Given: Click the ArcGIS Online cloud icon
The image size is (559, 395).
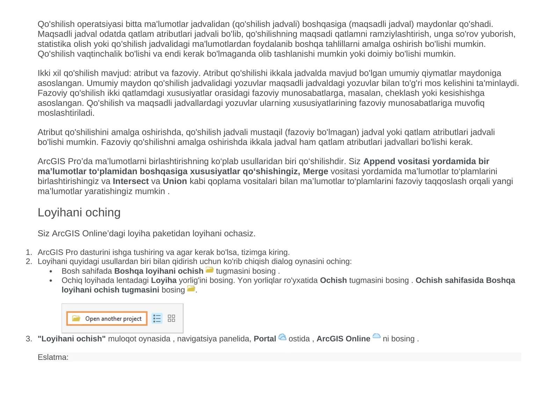Looking at the screenshot, I should pos(377,336).
